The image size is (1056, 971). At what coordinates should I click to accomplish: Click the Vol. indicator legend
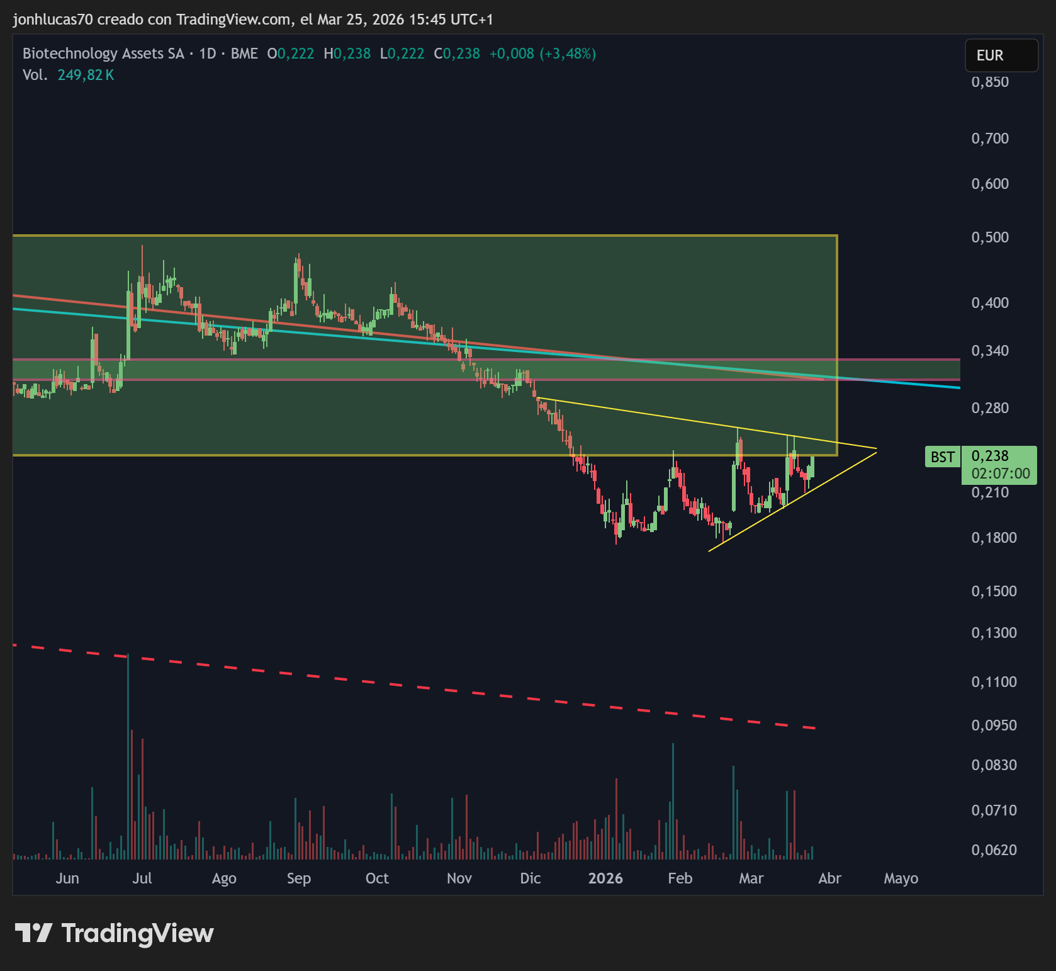tap(35, 75)
